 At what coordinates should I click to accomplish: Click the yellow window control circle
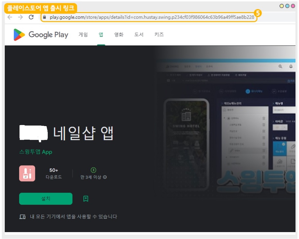pyautogui.click(x=282, y=6)
